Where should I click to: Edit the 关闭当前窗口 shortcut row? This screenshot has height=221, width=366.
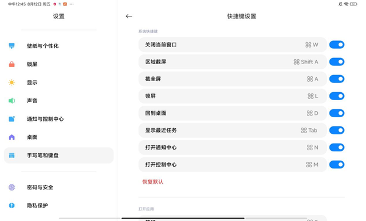point(233,45)
